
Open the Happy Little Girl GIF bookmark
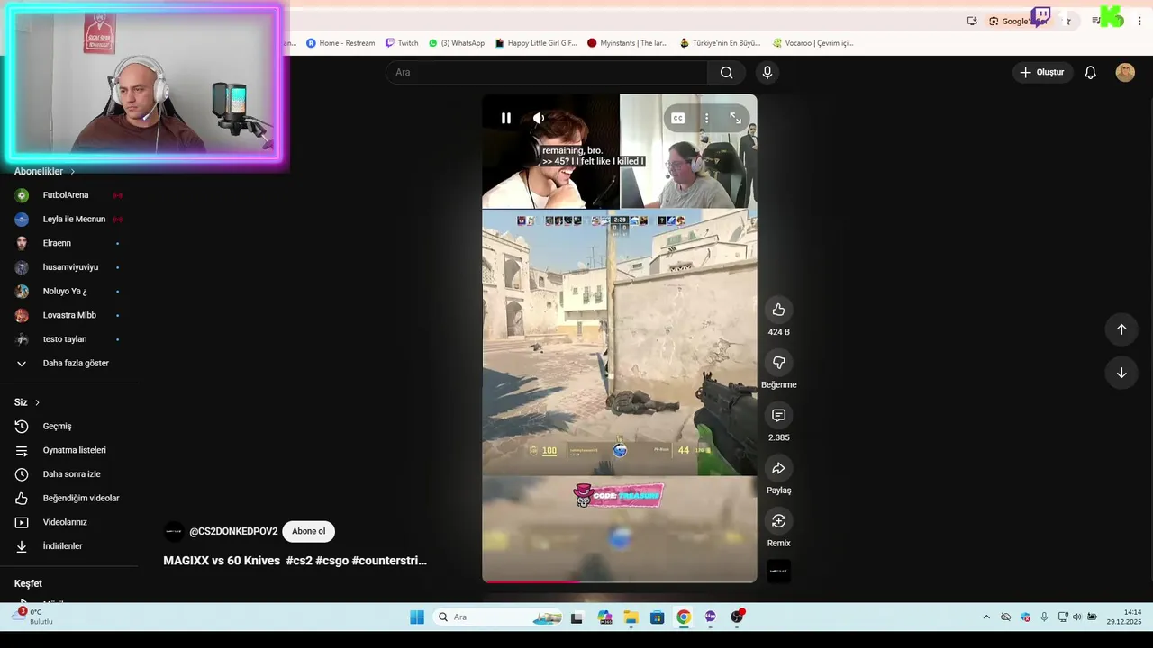[x=536, y=42]
